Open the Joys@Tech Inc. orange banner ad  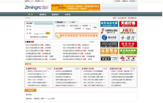(x=75, y=7)
